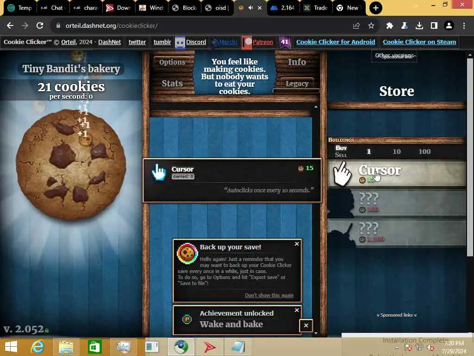Open File Explorer from taskbar
Screen dimensions: 474x356
coord(66,347)
